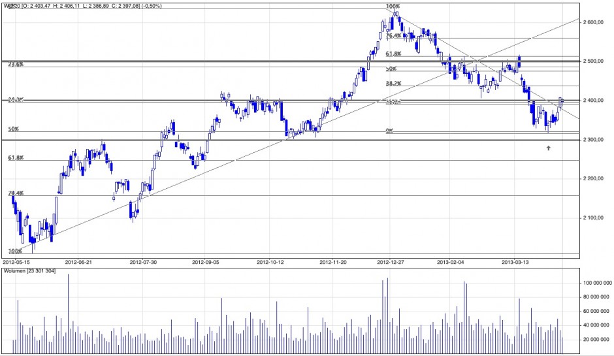614x356 pixels.
Task: Click the 2 100,00 price axis label
Action: click(595, 218)
